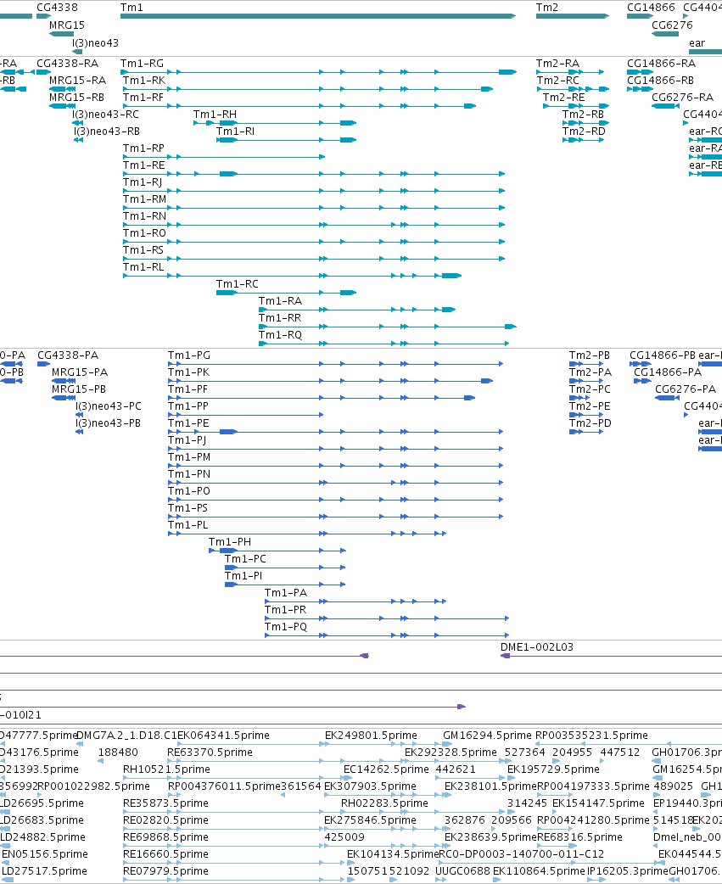This screenshot has height=884, width=722.
Task: Select protein Tm1-PL
Action: point(307,534)
